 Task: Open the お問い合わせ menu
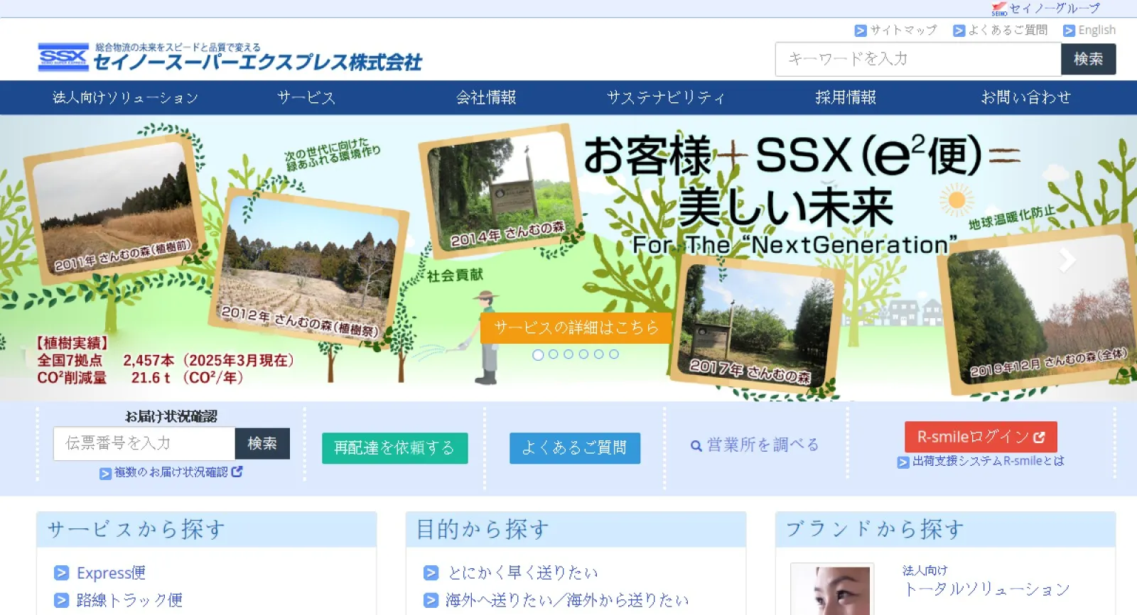click(1026, 97)
